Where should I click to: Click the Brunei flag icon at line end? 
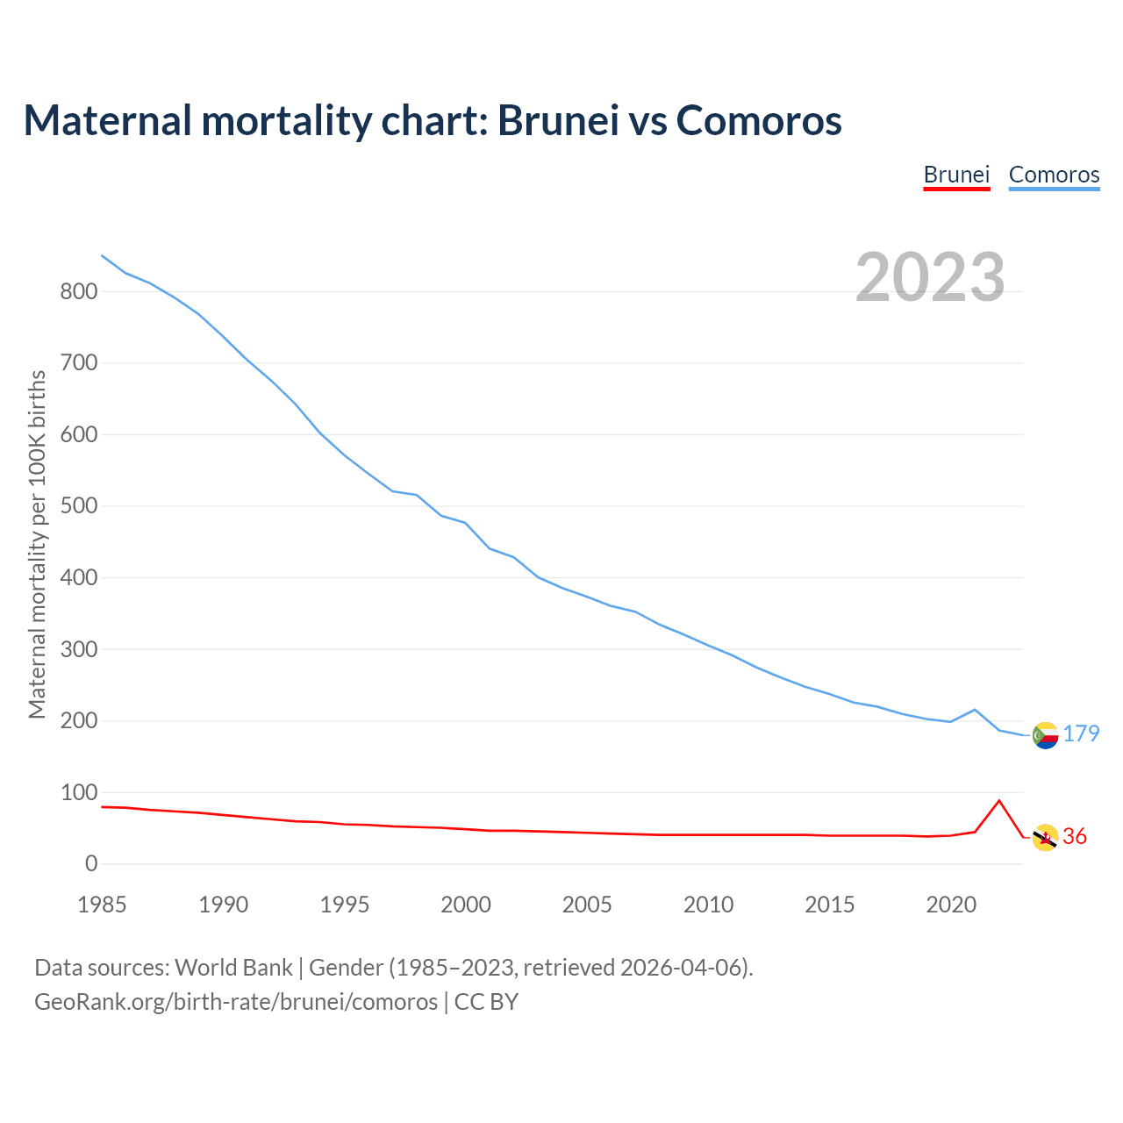coord(1045,838)
